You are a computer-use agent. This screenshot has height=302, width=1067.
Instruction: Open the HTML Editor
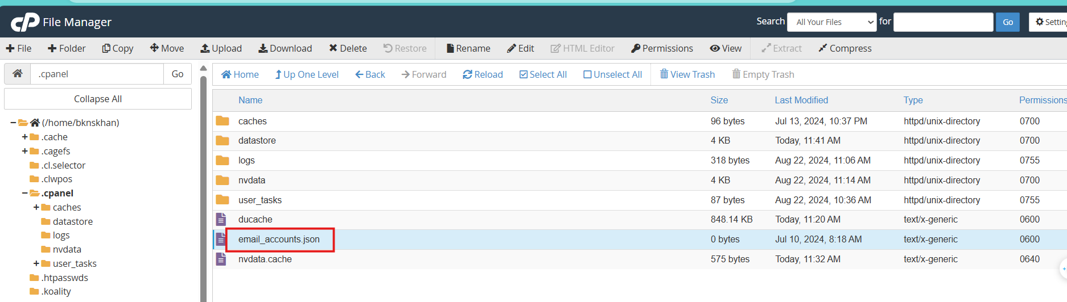coord(582,48)
